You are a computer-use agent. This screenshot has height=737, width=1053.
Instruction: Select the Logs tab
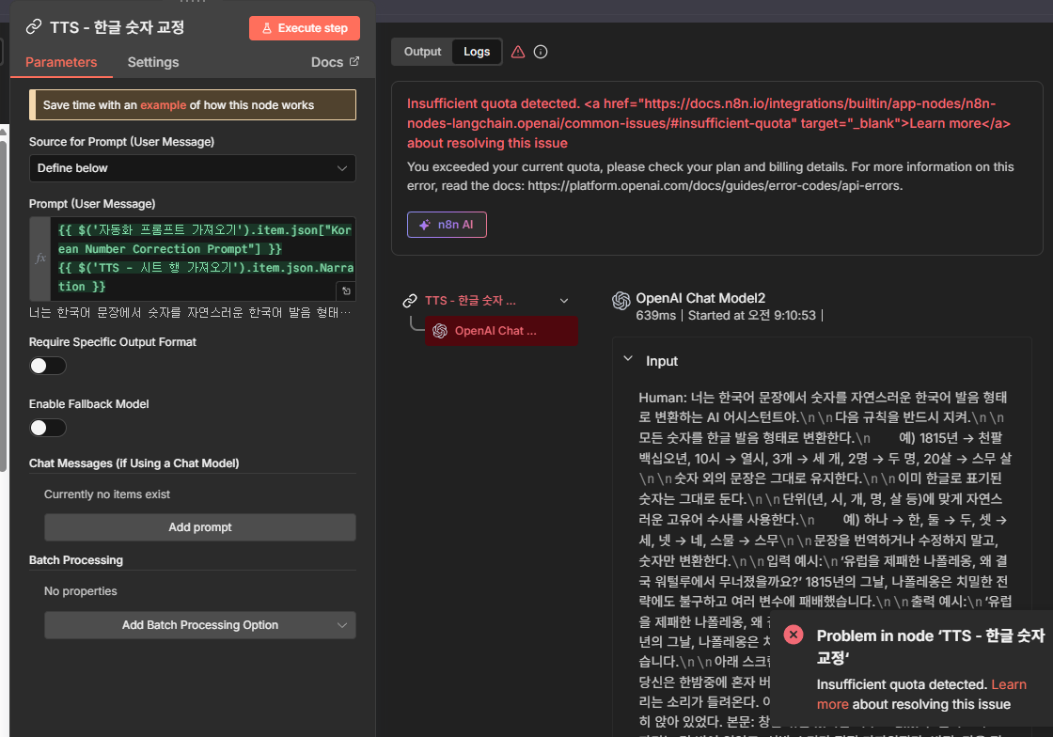click(477, 52)
